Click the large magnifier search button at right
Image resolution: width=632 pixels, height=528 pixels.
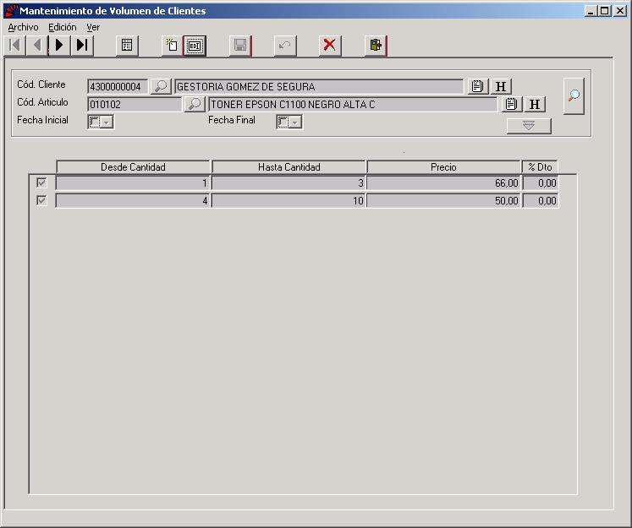(x=574, y=95)
